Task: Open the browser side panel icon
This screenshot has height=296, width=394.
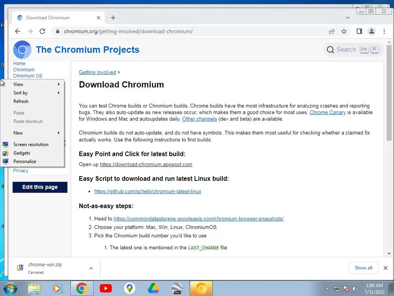Action: 359,31
